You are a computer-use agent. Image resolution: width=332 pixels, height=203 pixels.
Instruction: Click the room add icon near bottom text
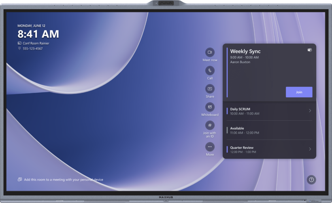pos(20,179)
